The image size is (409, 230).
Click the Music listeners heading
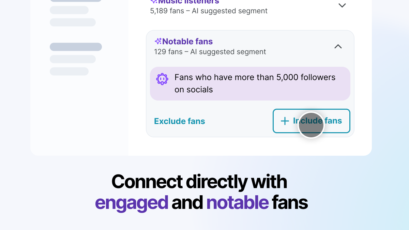(188, 2)
